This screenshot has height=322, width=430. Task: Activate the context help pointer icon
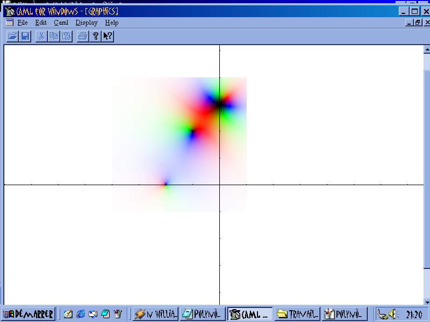107,36
